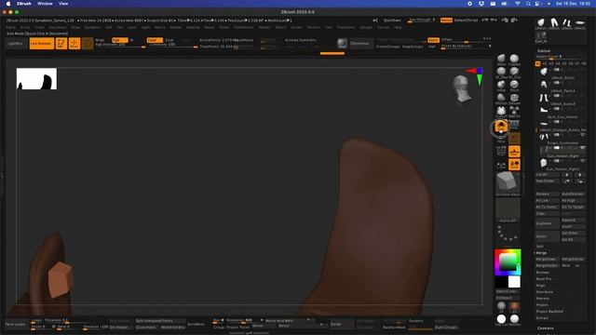
Task: Expand the Remesh section
Action: click(x=542, y=298)
